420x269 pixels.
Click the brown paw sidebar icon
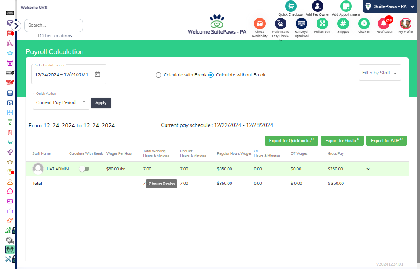click(x=10, y=162)
